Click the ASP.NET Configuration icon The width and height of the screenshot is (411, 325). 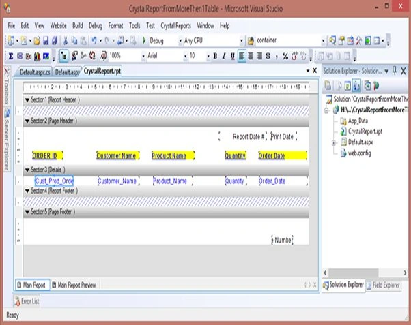[376, 86]
